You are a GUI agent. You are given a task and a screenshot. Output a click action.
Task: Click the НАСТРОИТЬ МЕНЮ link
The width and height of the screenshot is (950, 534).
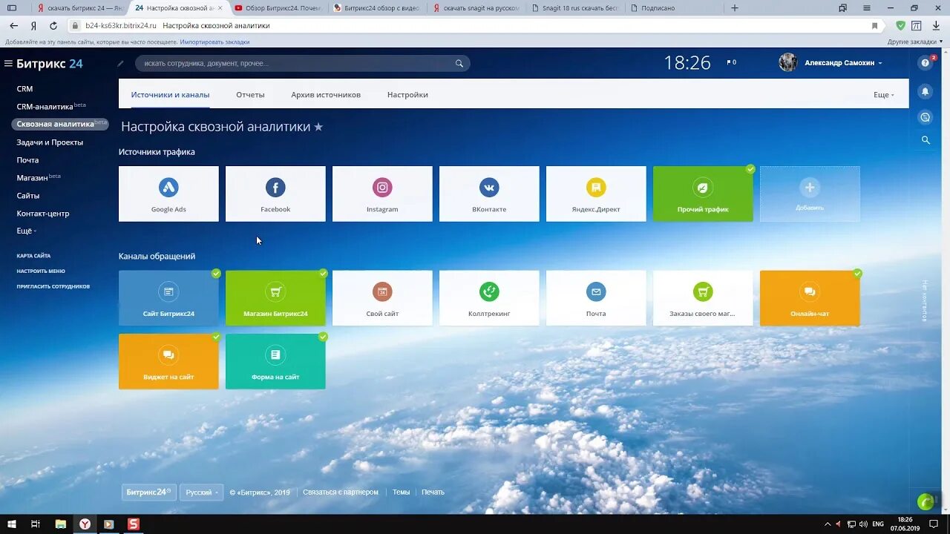point(41,271)
